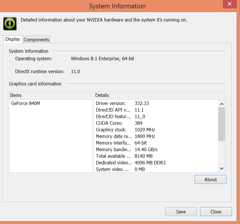This screenshot has height=224, width=240.
Task: Click the details list scroll up arrow
Action: 222,104
